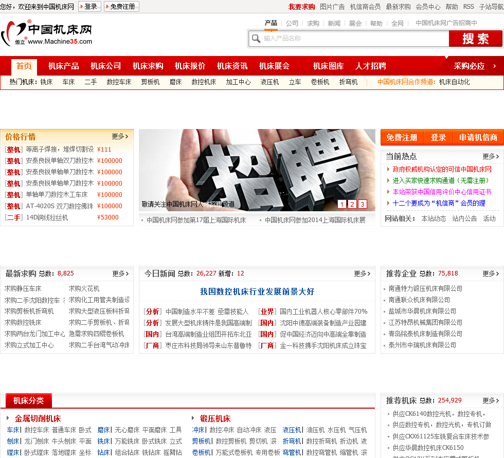Open 更多 in 今日新闻 panel
Viewport: 504px width, 458px height.
pyautogui.click(x=362, y=273)
